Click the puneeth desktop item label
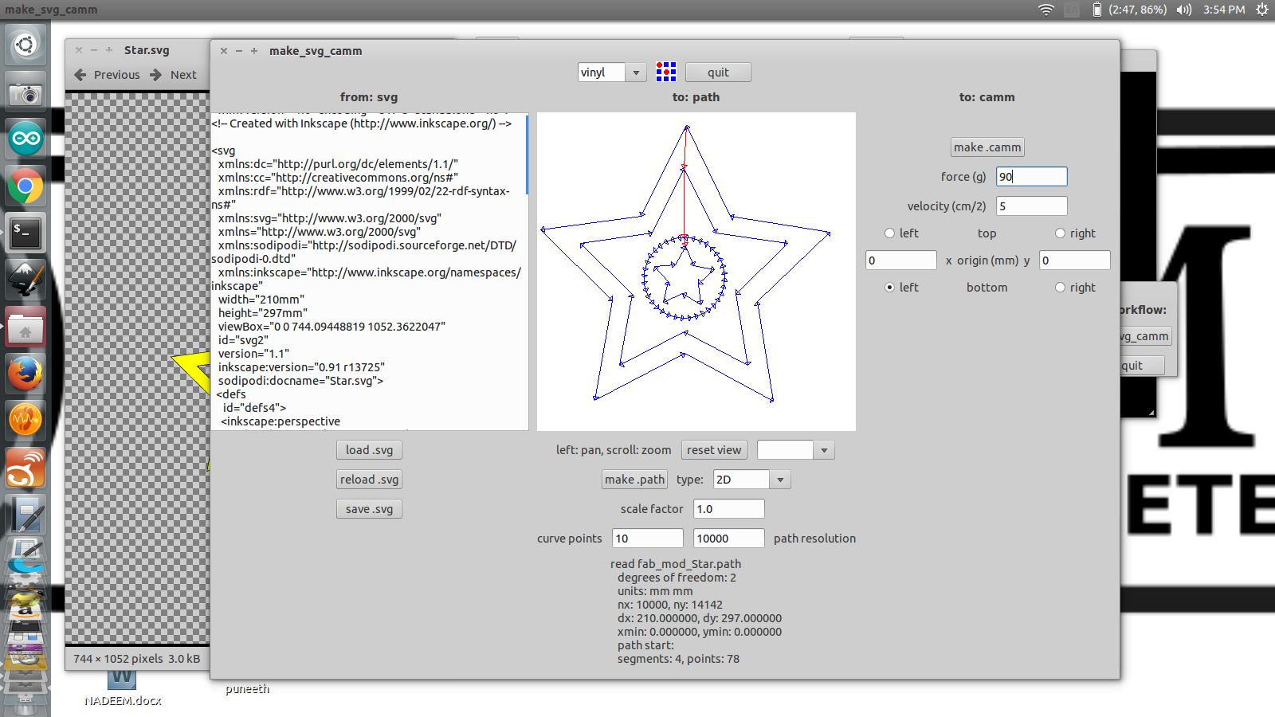Screen dimensions: 1275x717 point(247,689)
